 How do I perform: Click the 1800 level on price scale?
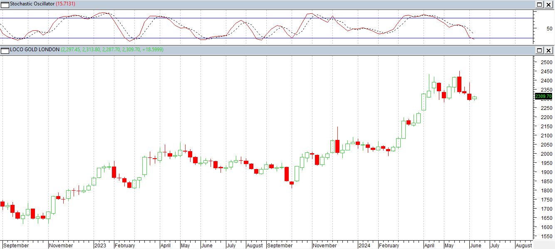547,191
